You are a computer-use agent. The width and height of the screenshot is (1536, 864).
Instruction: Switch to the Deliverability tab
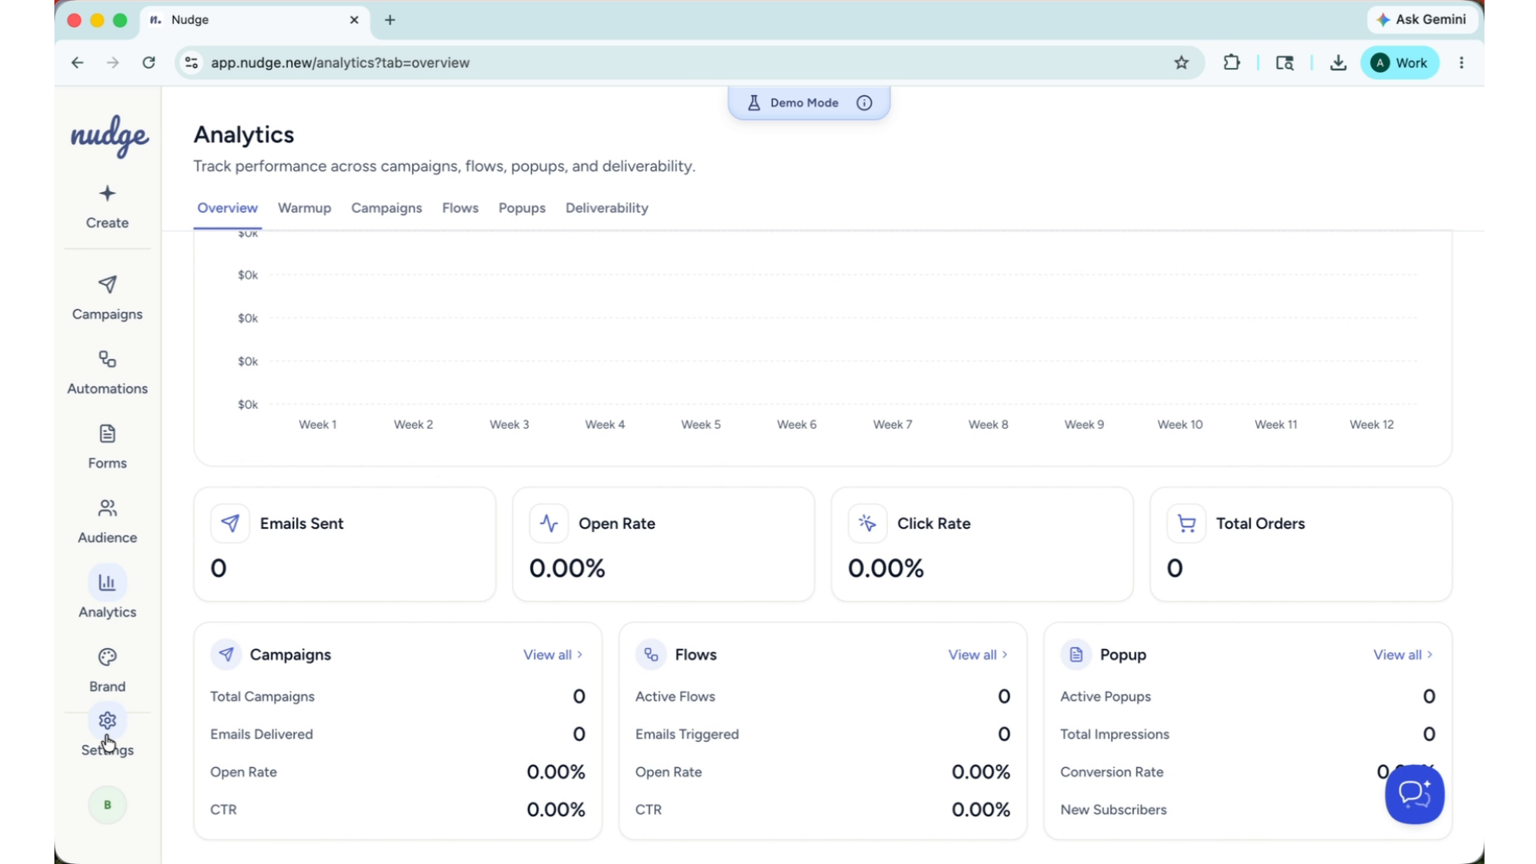(x=606, y=208)
